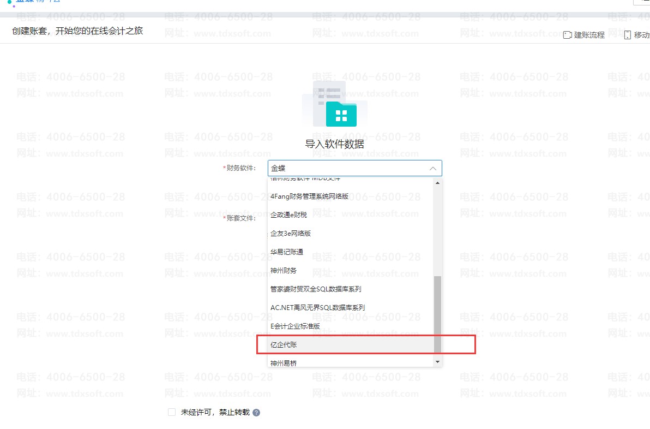Select 亿企代账 from the software list

click(x=284, y=344)
